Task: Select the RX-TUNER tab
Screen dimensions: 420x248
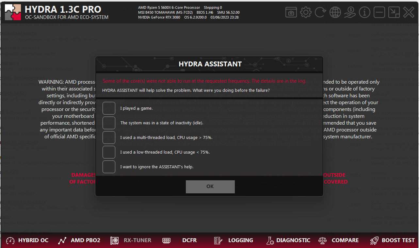Action: [x=131, y=241]
